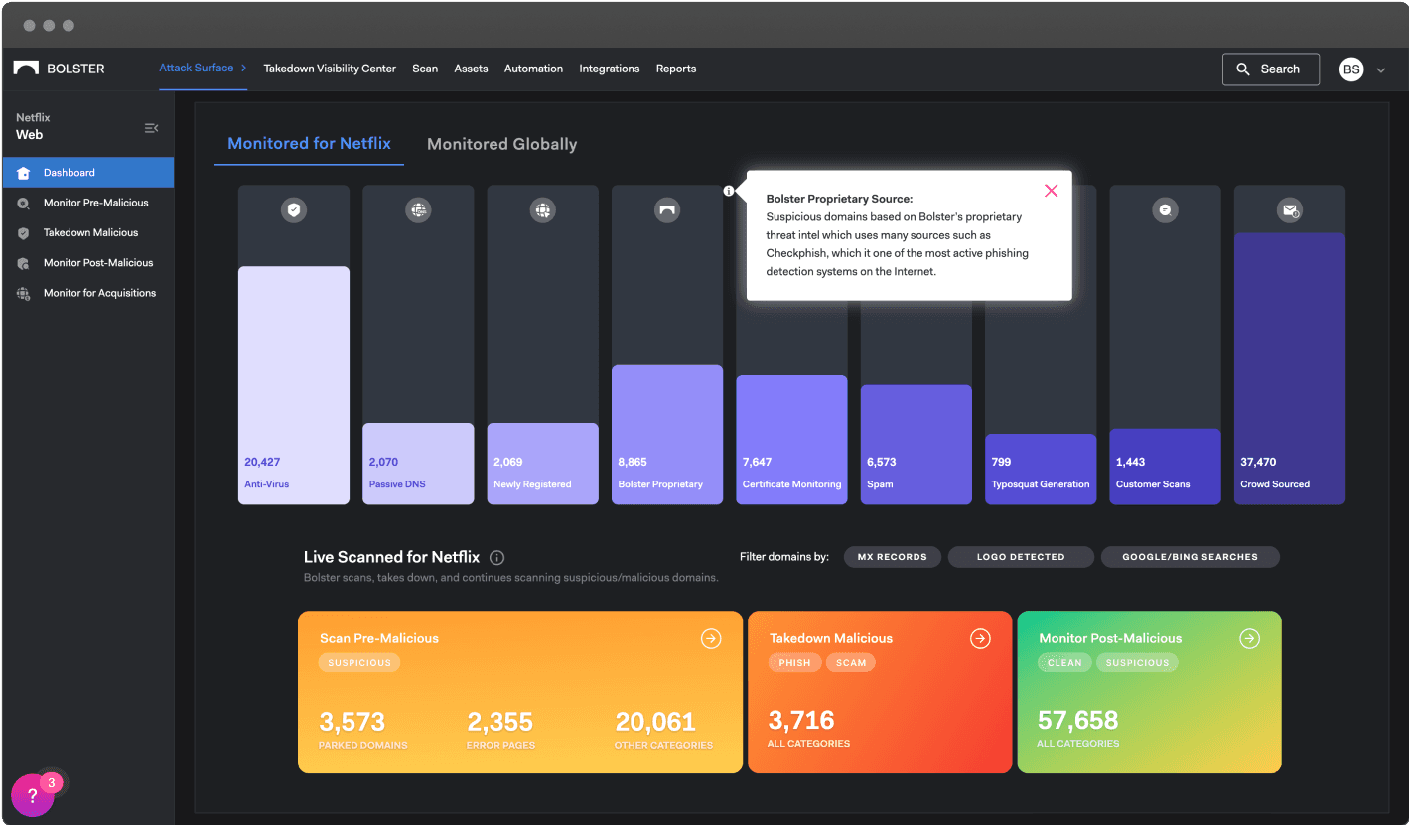The image size is (1409, 825).
Task: Click the Monitor for Acquisitions globe icon
Action: pyautogui.click(x=24, y=294)
